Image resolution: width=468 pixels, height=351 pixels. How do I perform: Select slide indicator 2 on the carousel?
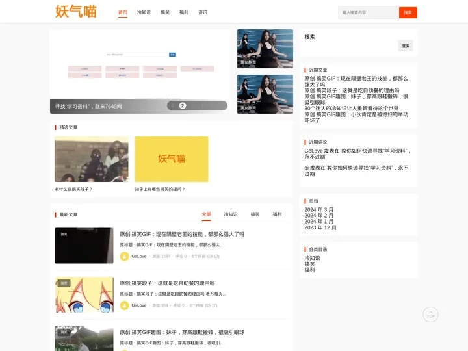[183, 106]
